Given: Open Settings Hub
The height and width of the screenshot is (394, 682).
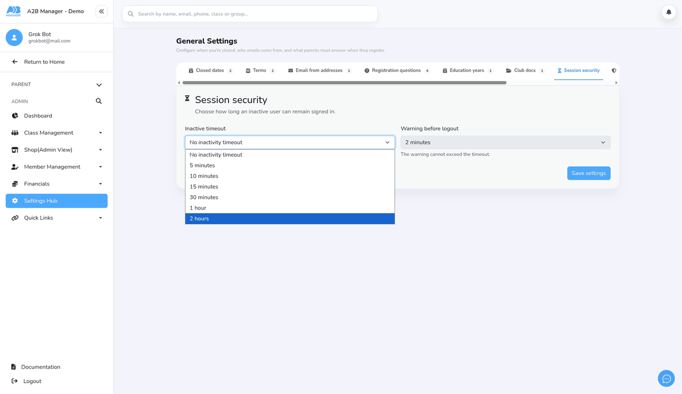Looking at the screenshot, I should [x=56, y=201].
